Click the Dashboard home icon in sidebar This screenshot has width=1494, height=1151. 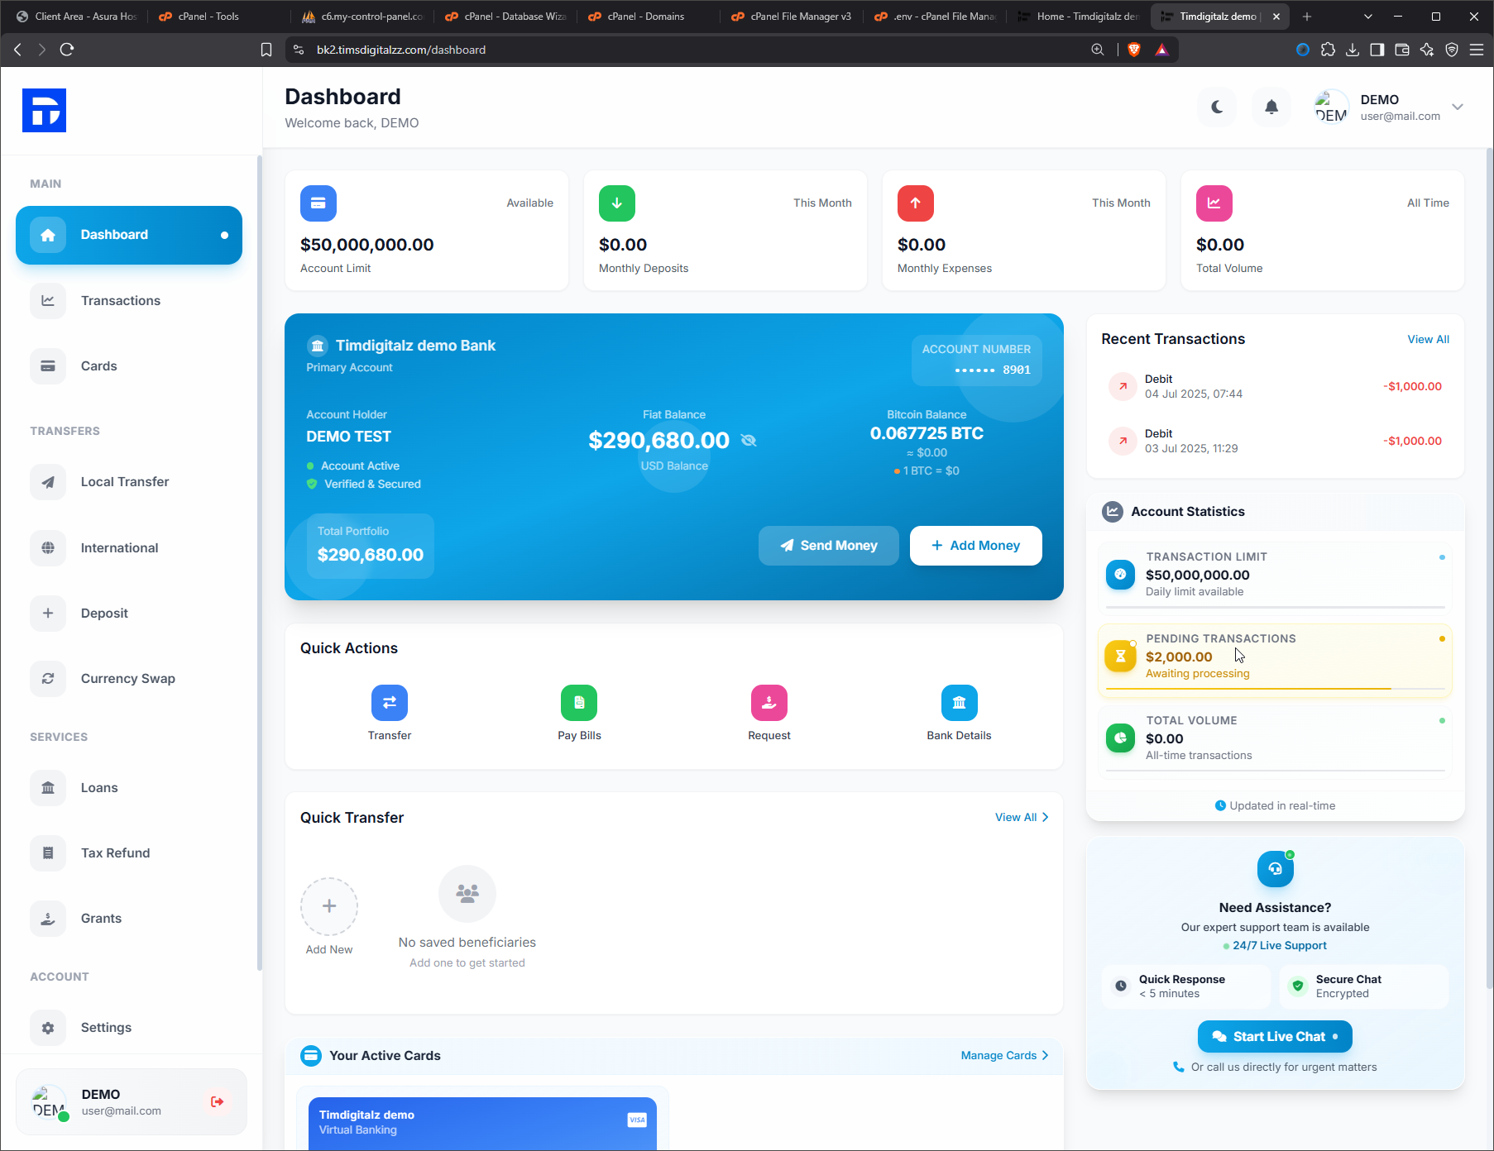coord(48,235)
